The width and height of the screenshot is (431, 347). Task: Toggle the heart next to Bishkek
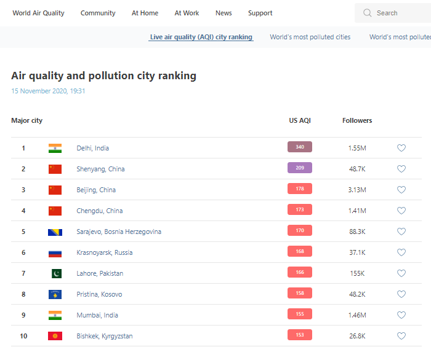[401, 336]
